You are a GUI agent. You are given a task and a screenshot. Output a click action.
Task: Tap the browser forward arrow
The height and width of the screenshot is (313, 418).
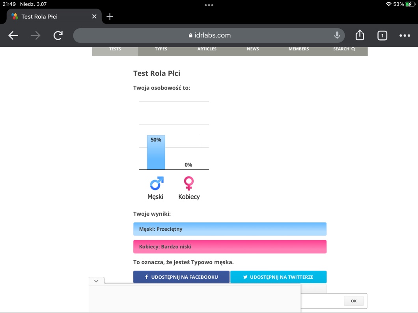pyautogui.click(x=35, y=35)
